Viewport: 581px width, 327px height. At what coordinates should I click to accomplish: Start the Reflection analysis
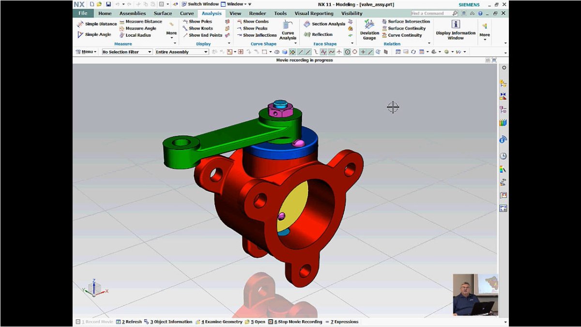(321, 35)
